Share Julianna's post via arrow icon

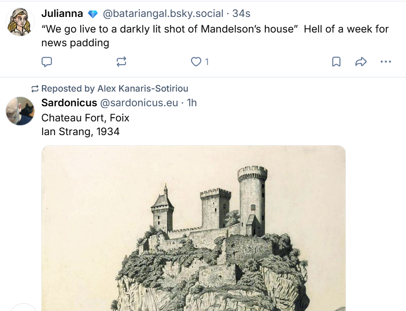[361, 62]
